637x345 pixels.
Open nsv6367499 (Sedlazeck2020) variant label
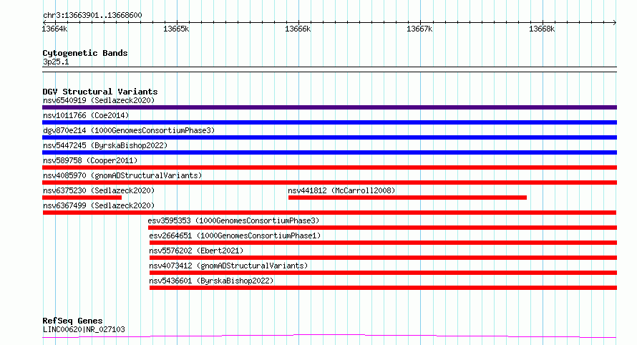click(x=99, y=205)
